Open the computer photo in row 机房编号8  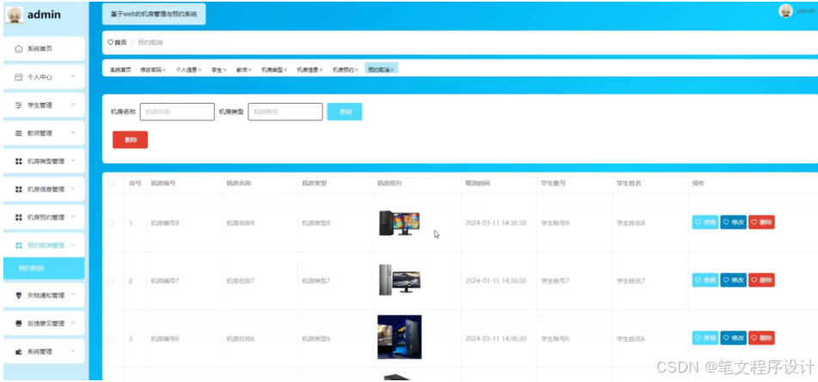[399, 223]
